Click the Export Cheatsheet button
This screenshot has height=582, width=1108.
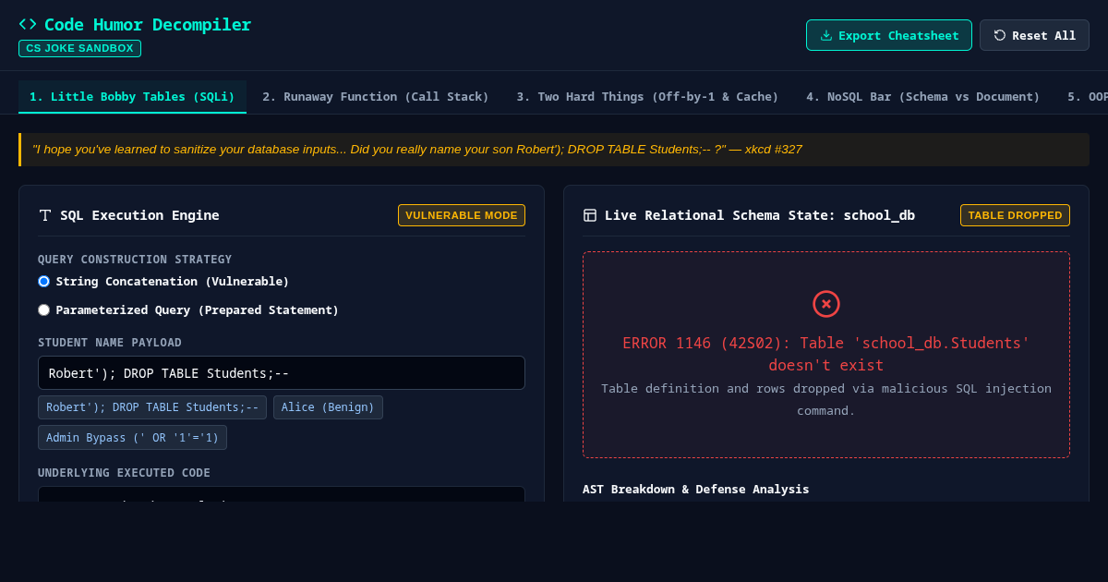(x=889, y=35)
